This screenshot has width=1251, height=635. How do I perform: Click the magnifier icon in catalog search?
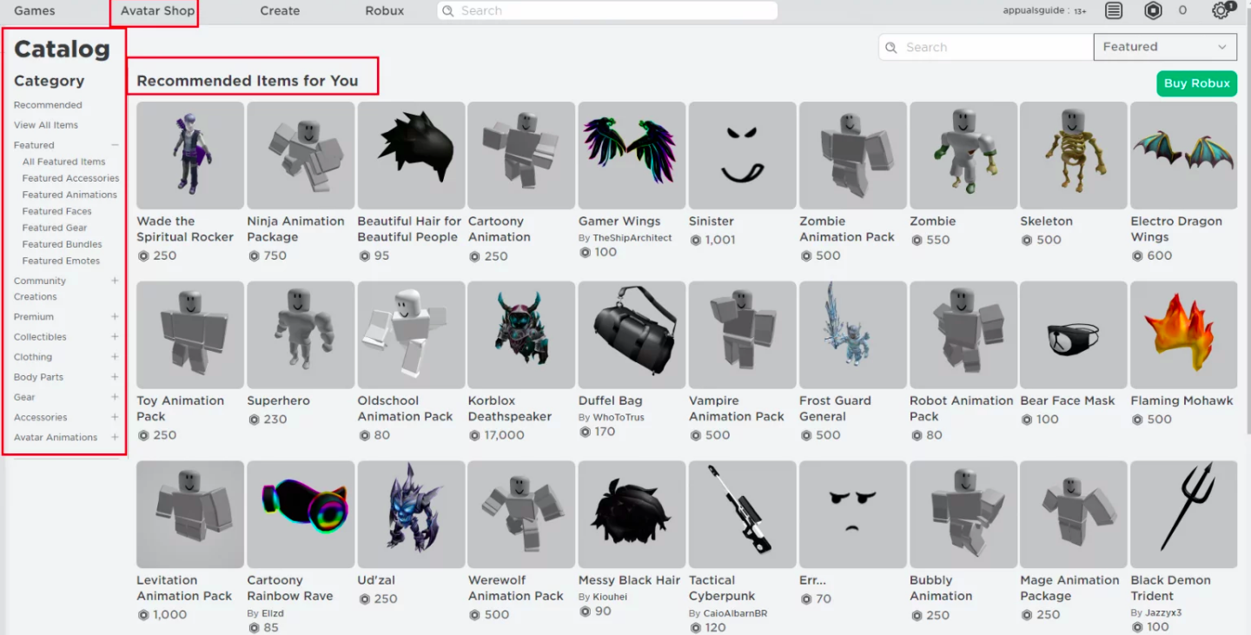click(891, 47)
